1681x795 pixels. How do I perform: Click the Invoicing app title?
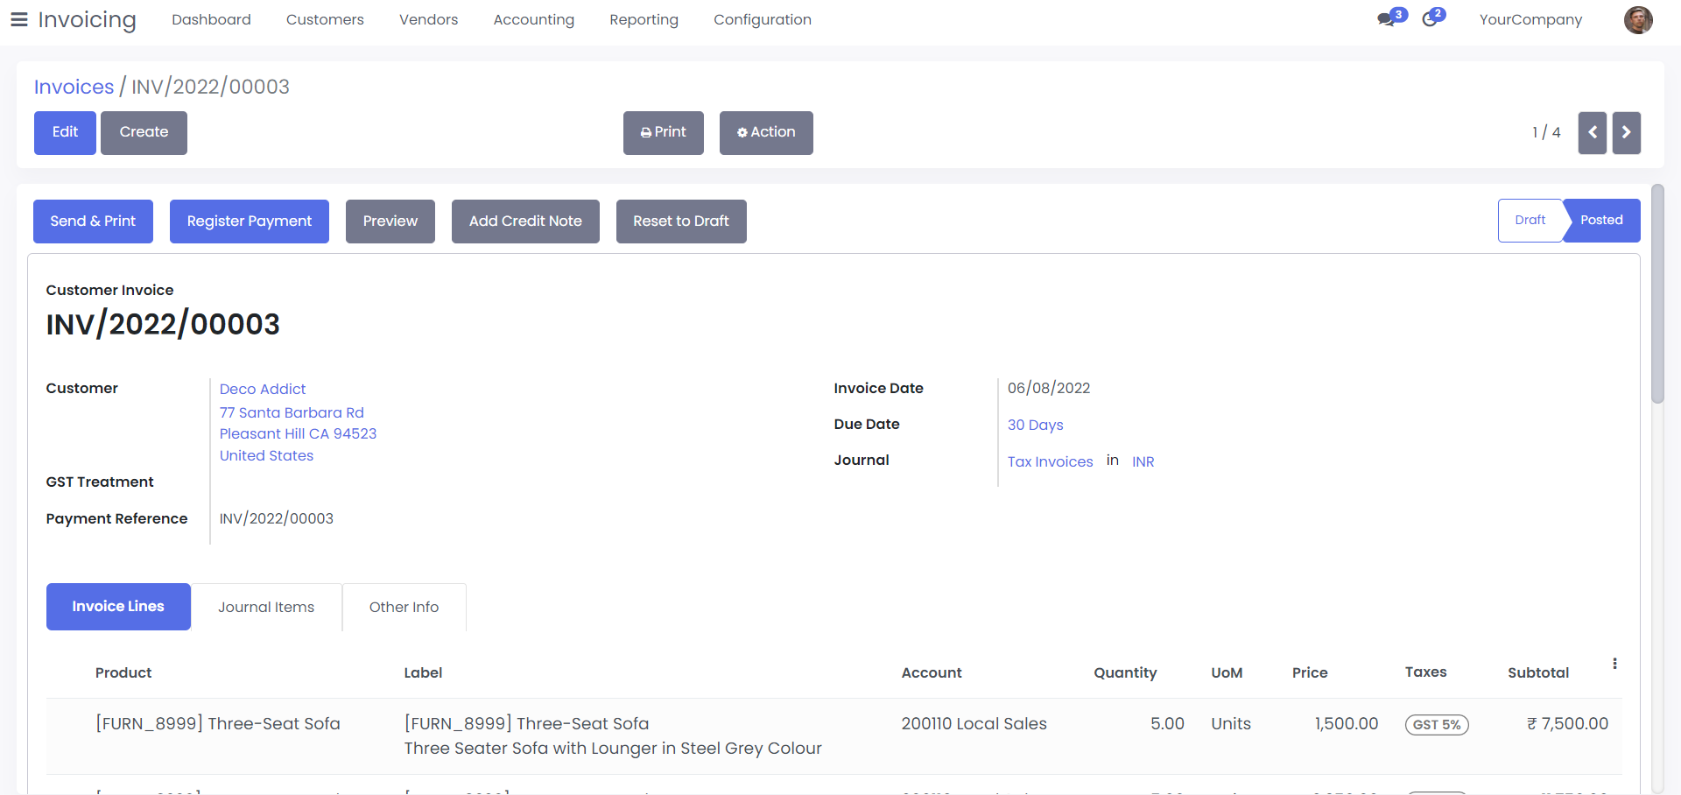pyautogui.click(x=87, y=19)
